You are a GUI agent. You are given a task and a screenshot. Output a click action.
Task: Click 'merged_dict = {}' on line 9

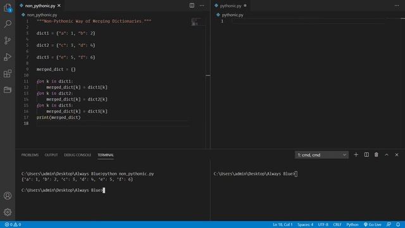click(56, 69)
